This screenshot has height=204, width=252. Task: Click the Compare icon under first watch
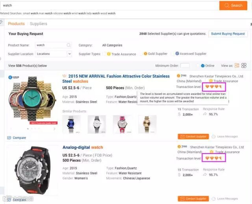9,138
